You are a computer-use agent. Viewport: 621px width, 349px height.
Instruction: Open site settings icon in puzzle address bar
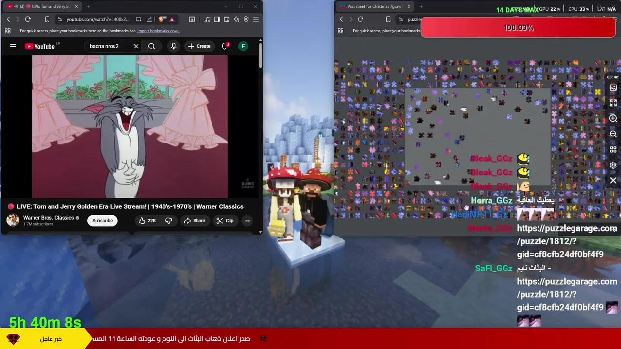tap(401, 19)
